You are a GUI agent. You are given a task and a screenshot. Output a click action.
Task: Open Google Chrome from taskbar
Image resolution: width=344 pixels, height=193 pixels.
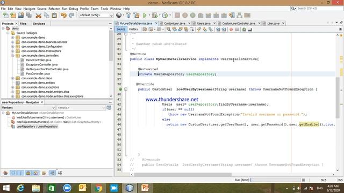tap(98, 188)
